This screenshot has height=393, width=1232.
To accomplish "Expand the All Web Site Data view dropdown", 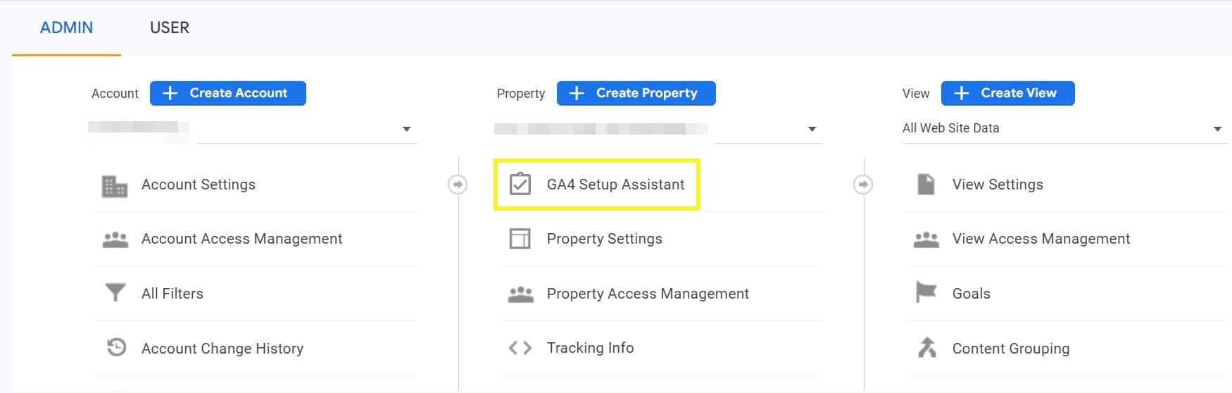I will [1064, 129].
